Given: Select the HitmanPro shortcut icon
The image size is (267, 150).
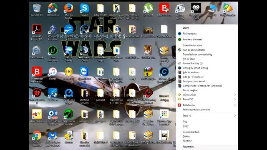Looking at the screenshot, I should [x=53, y=8].
